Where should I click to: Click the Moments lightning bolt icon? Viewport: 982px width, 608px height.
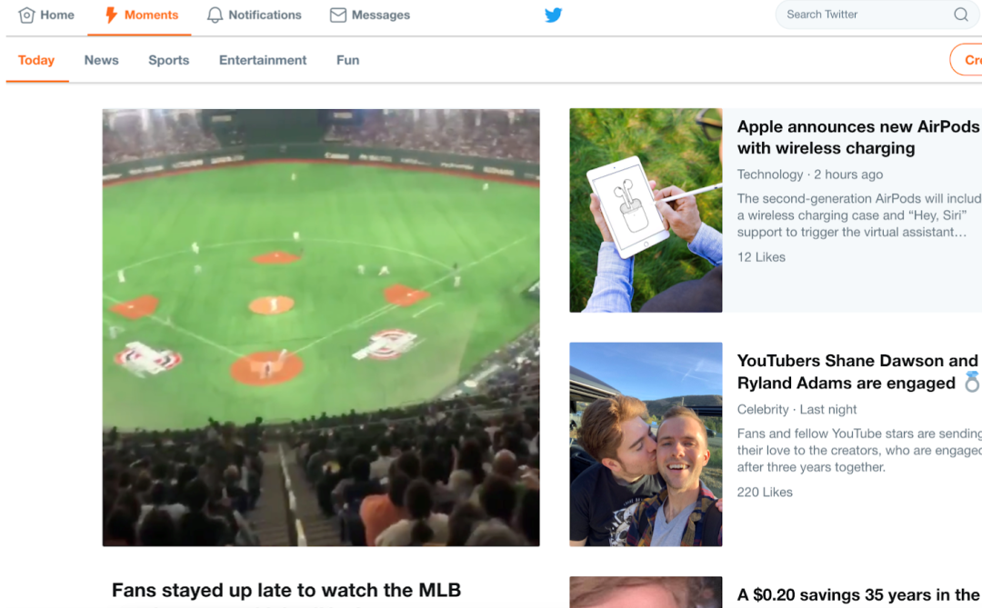tap(111, 15)
